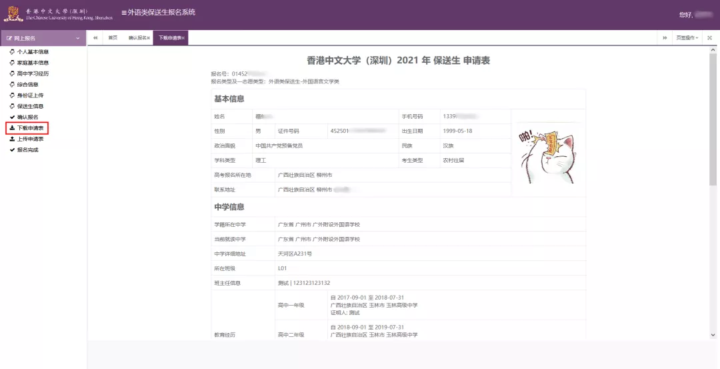Click the download icon beside 下载申请表
This screenshot has width=720, height=369.
pyautogui.click(x=12, y=128)
